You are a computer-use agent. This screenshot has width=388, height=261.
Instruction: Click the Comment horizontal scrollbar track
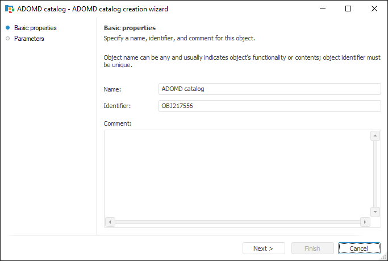coord(238,222)
